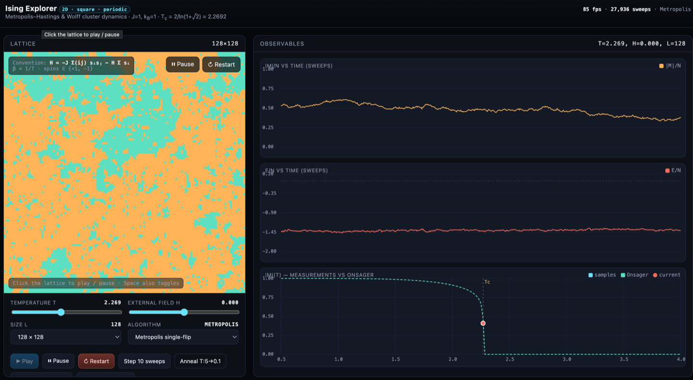Screen dimensions: 693x380
Task: Click the Space also toggles hint bar
Action: 96,283
